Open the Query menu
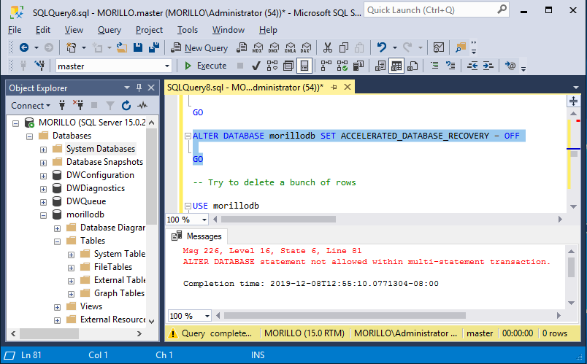The width and height of the screenshot is (587, 364). 110,30
